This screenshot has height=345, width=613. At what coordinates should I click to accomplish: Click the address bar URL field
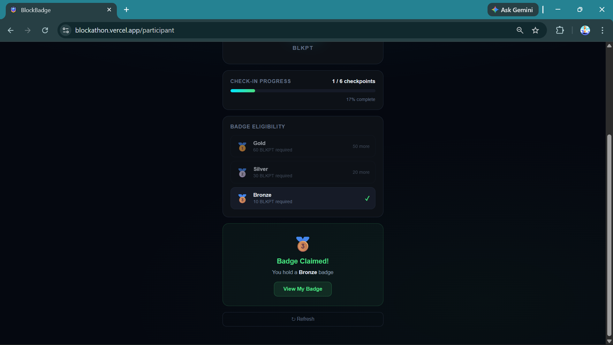point(255,30)
